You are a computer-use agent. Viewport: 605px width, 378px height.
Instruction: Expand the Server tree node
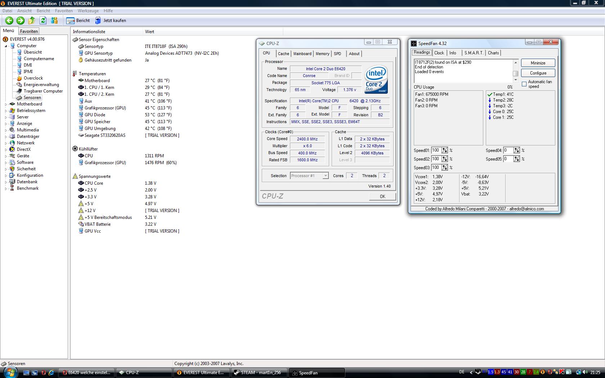pyautogui.click(x=6, y=117)
